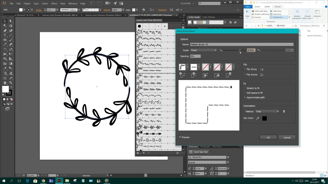Image resolution: width=328 pixels, height=184 pixels.
Task: Select the Paintbrush tool
Action: coord(11,40)
